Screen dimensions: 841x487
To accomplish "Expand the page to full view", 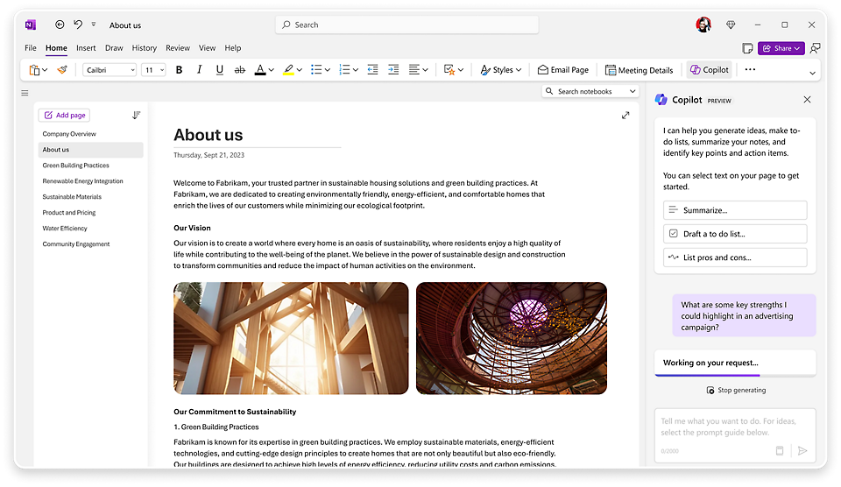I will coord(625,116).
